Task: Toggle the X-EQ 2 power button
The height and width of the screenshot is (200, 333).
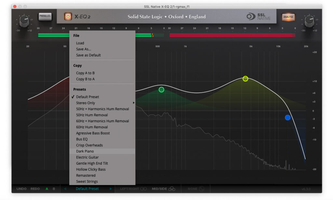Action: click(x=68, y=17)
